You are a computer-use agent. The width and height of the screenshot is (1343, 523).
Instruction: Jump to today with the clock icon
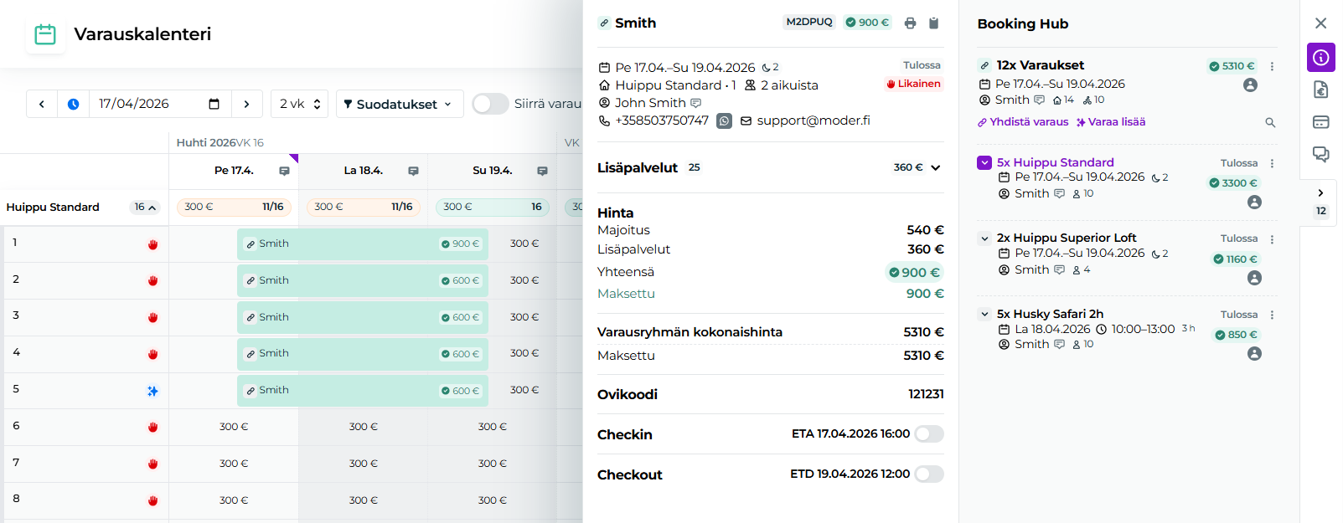[74, 105]
